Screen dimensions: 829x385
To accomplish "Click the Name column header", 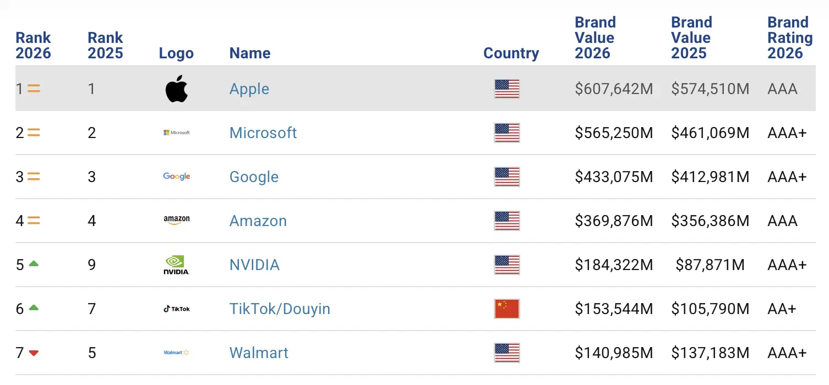I will [x=250, y=53].
